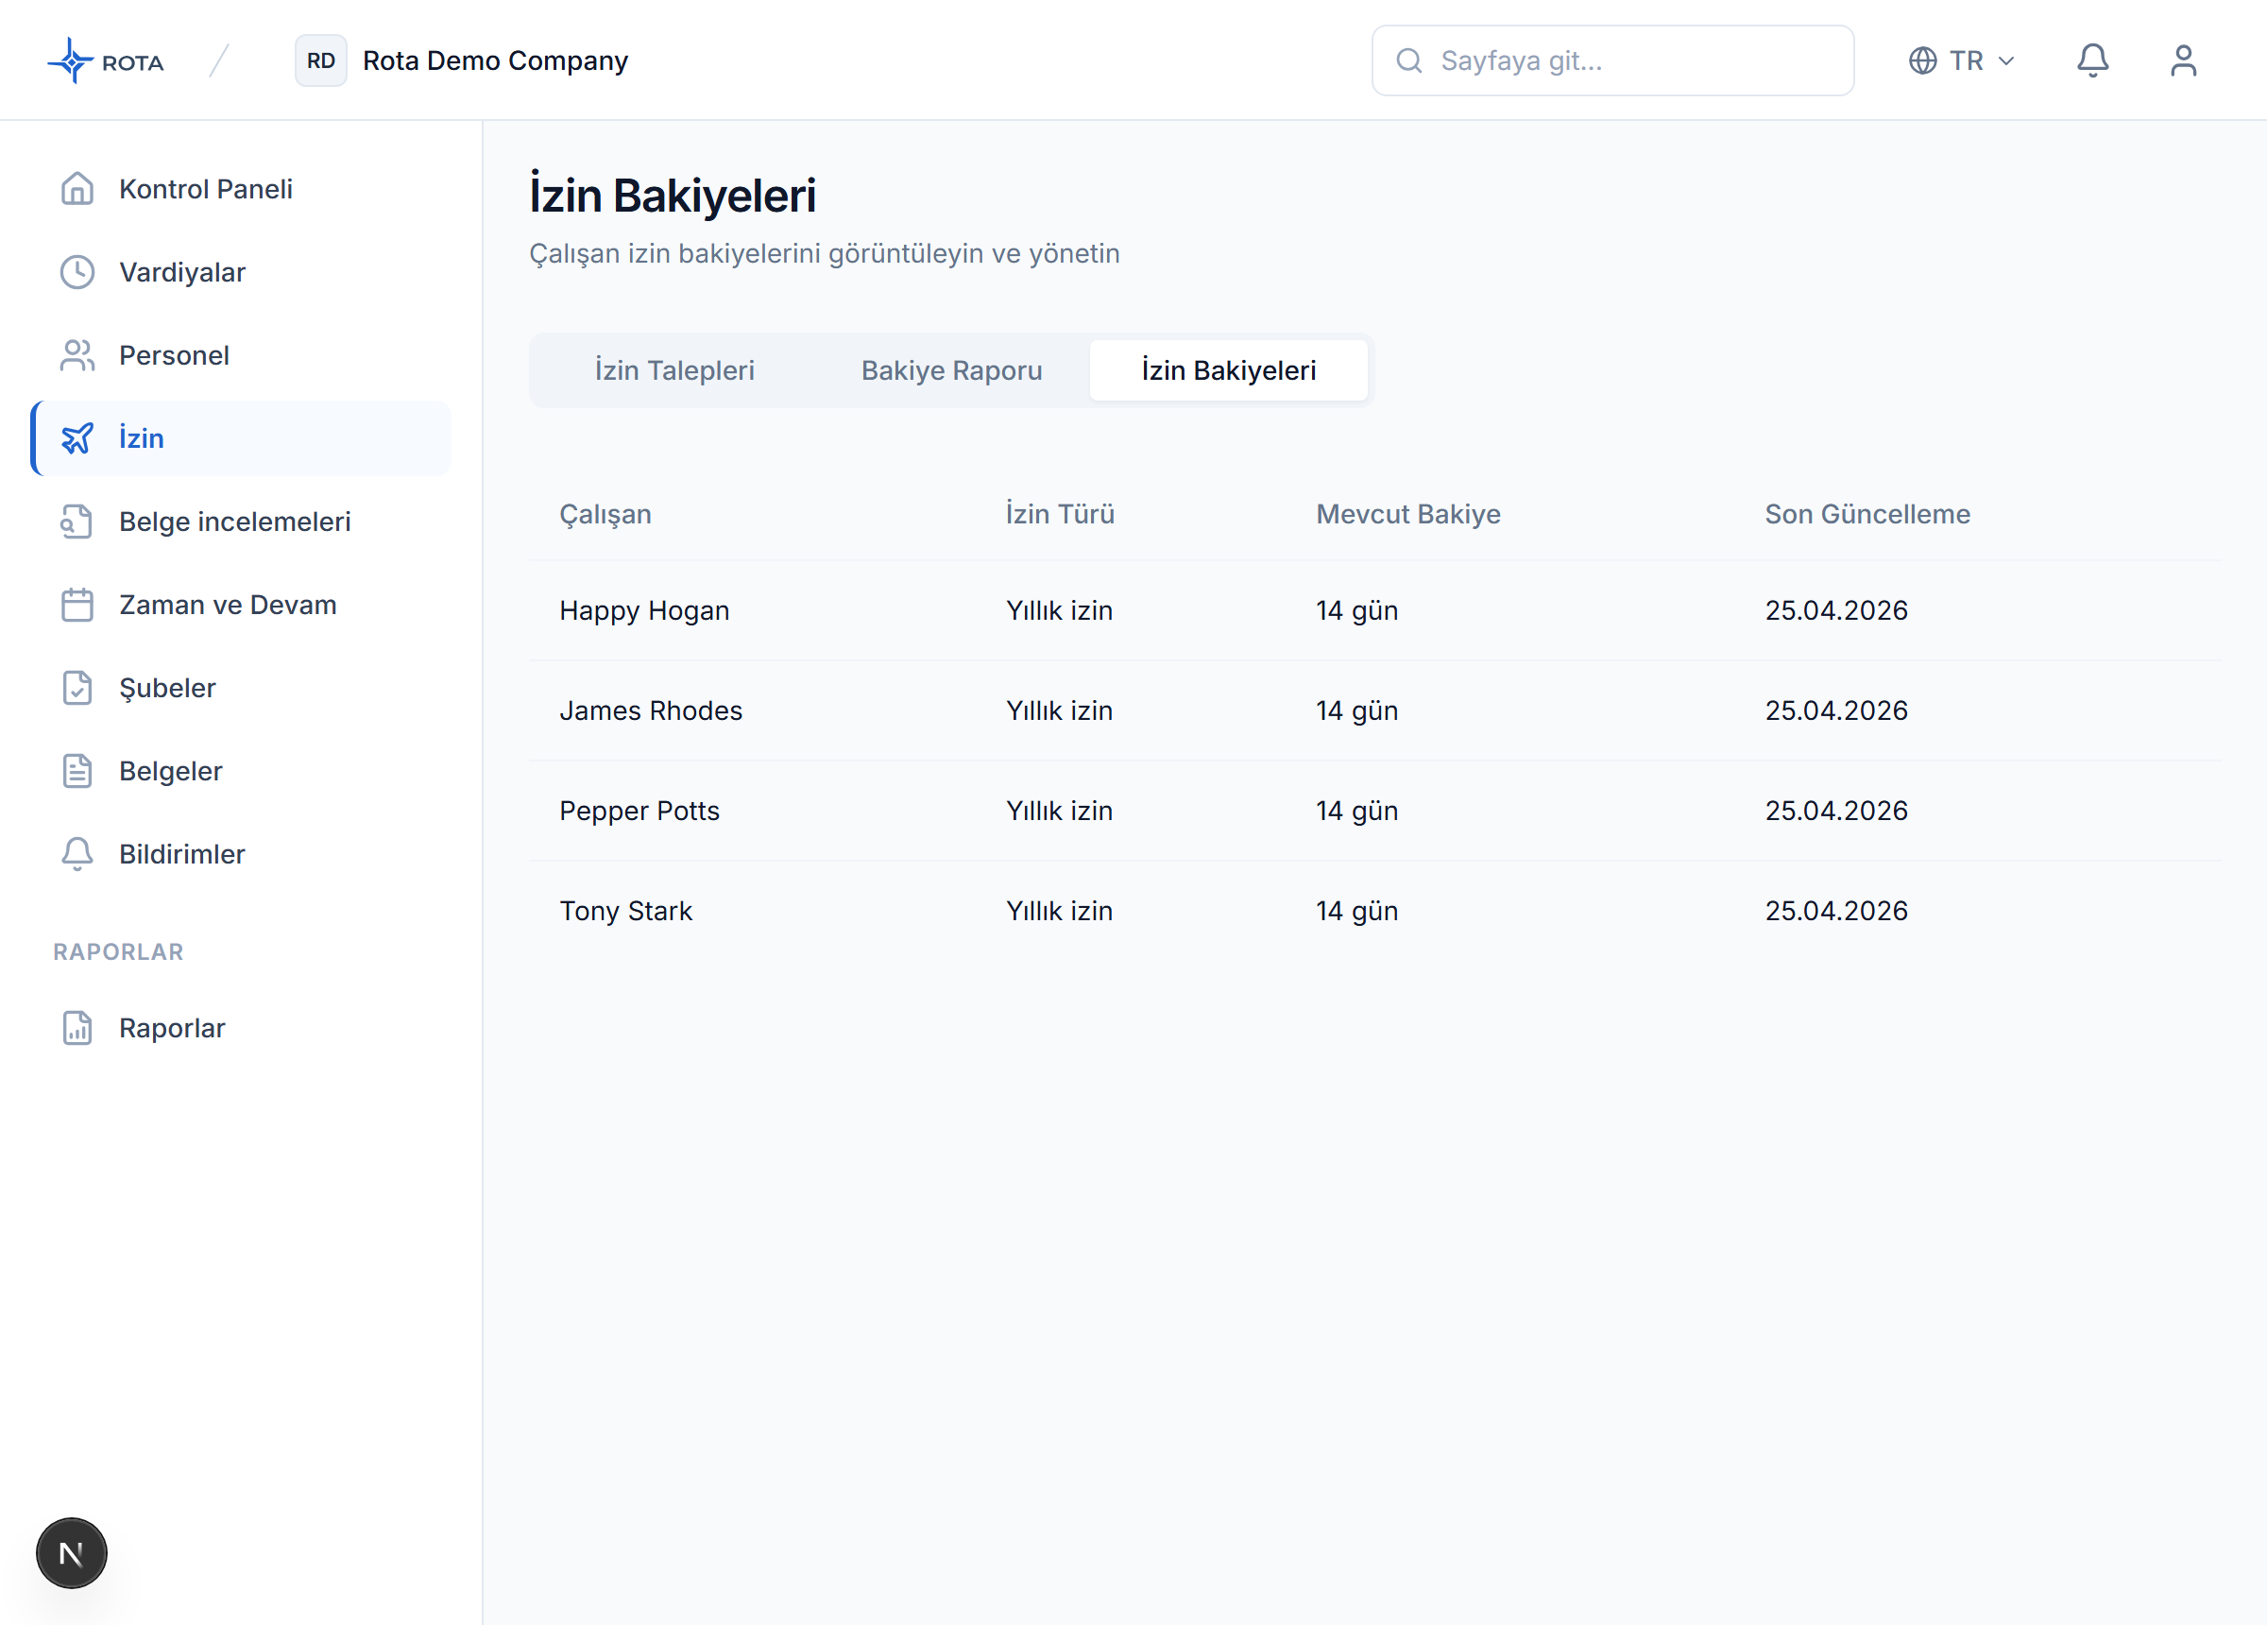Screen dimensions: 2267x1625
Task: Click the RD company avatar badge
Action: [321, 61]
